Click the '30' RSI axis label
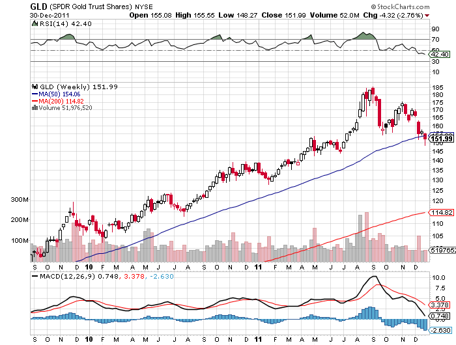The height and width of the screenshot is (345, 456). pyautogui.click(x=435, y=61)
